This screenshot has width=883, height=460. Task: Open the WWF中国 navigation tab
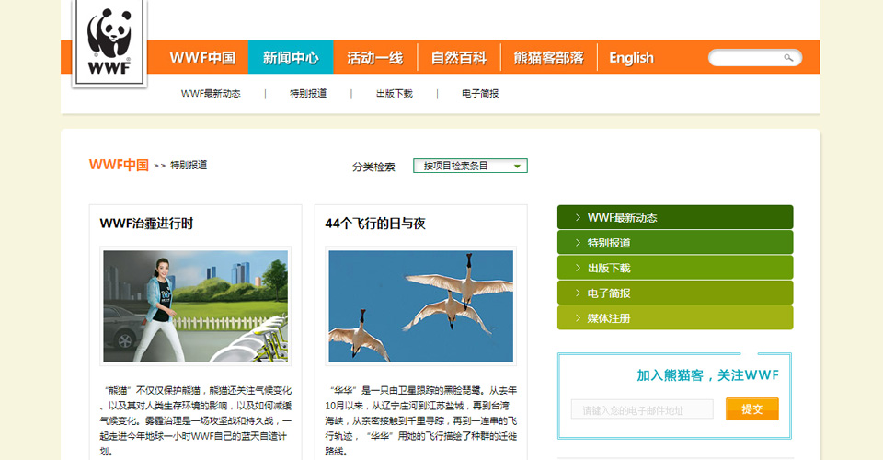(202, 57)
